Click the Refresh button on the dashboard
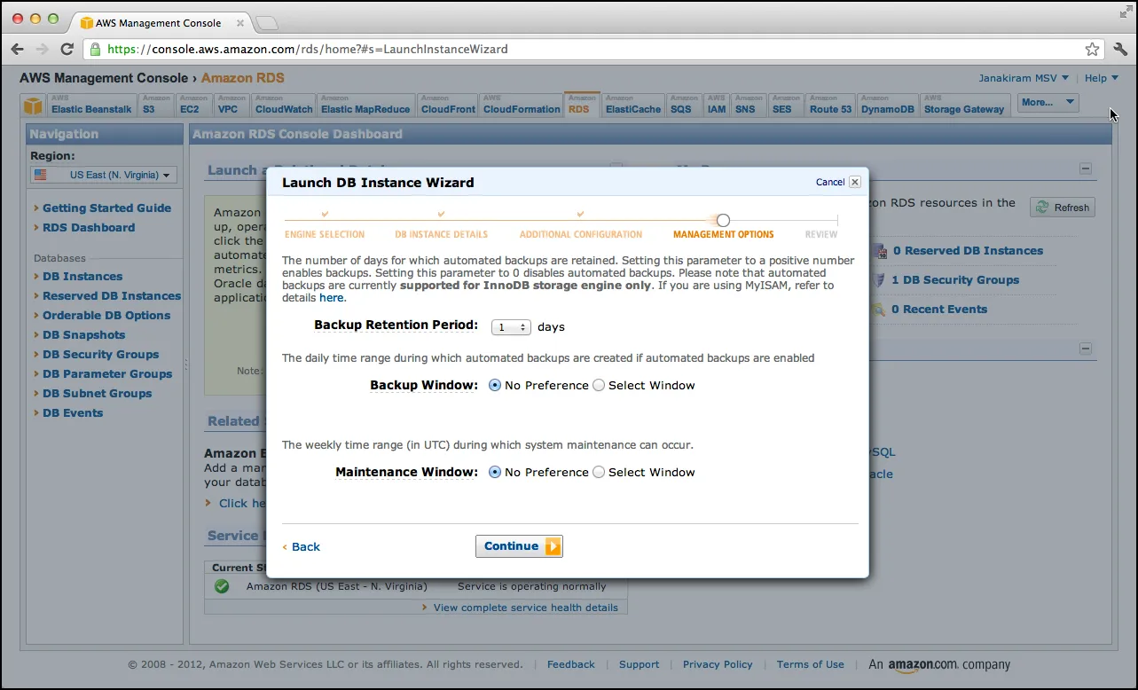Screen dimensions: 1138x690 click(x=1063, y=208)
